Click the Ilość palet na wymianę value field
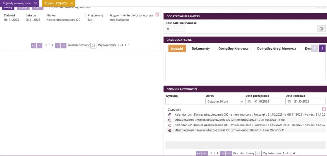Image resolution: width=327 pixels, height=156 pixels. tap(175, 29)
